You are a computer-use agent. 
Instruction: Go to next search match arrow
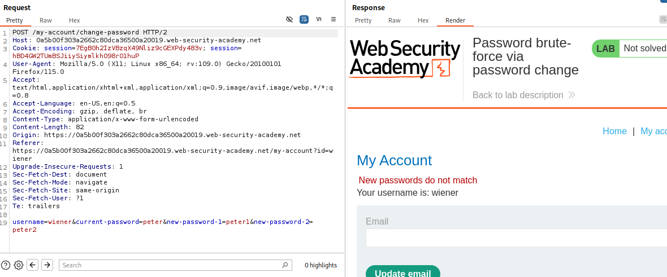pos(47,265)
